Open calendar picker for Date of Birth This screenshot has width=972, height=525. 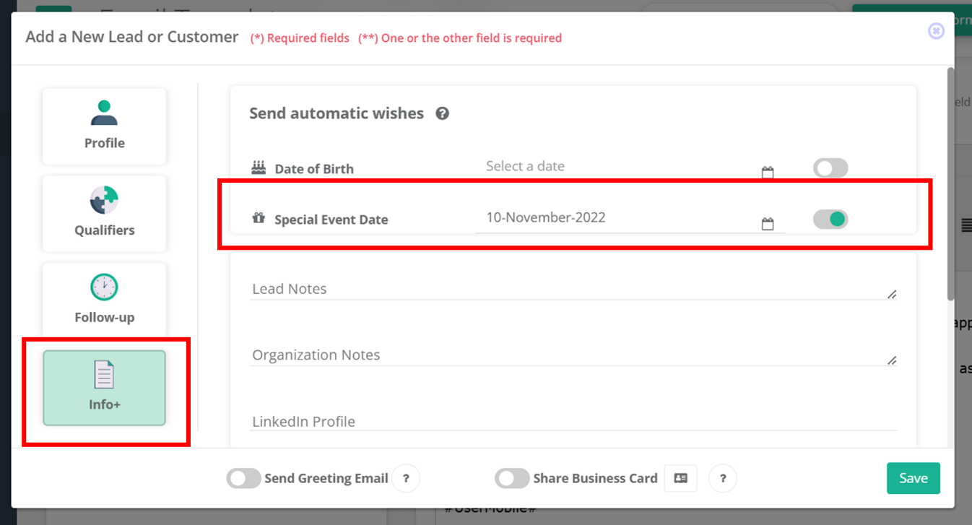pos(768,173)
